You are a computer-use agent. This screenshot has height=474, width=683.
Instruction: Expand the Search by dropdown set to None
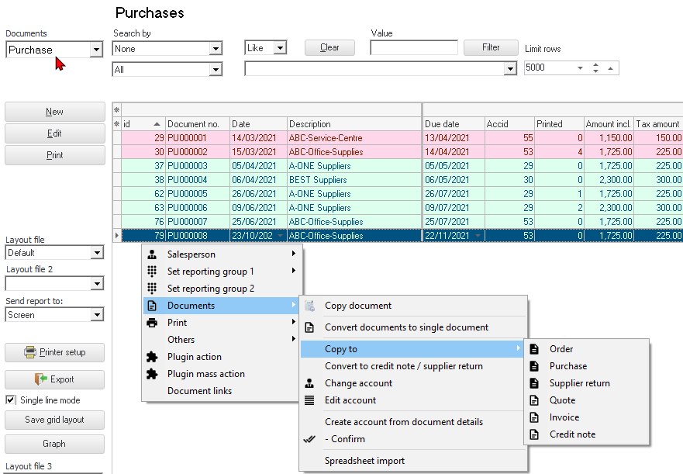click(216, 49)
